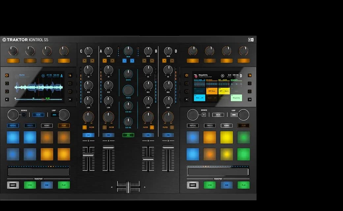Click the DECK button on the right deck

click(218, 115)
